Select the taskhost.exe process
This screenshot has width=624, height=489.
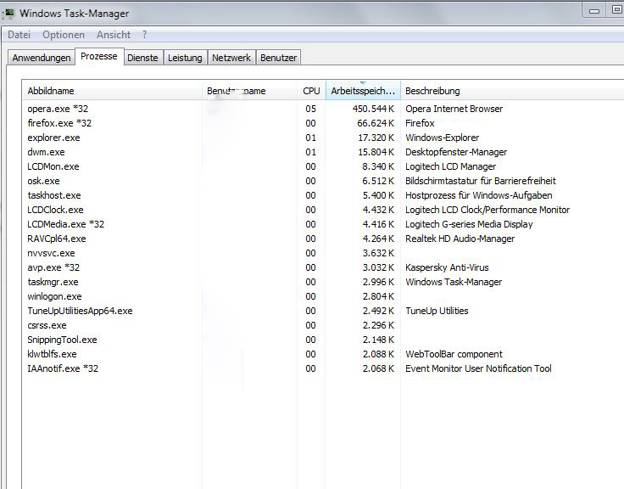(x=54, y=195)
